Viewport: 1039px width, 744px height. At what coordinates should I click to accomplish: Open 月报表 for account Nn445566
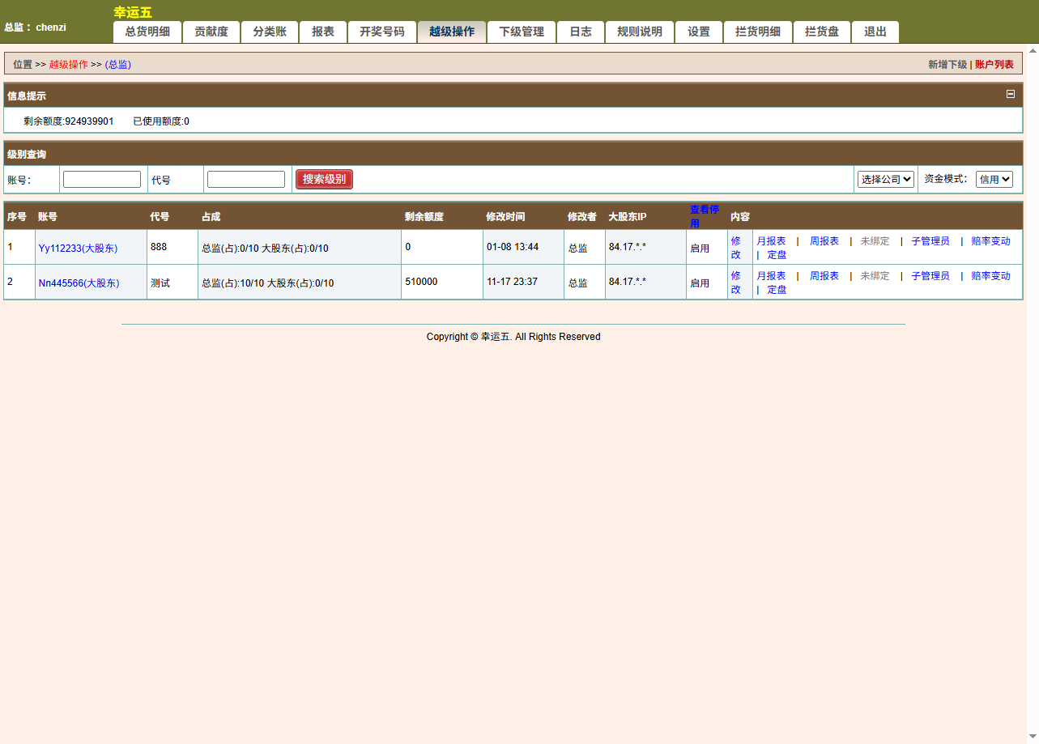click(x=770, y=275)
